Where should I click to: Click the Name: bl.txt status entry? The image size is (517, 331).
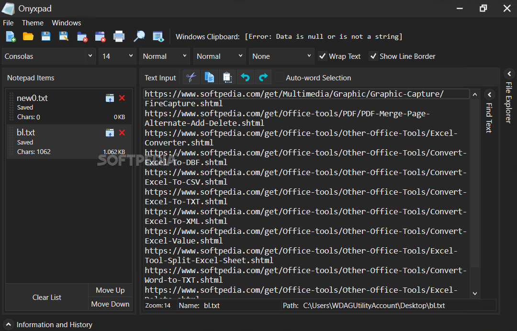(199, 305)
